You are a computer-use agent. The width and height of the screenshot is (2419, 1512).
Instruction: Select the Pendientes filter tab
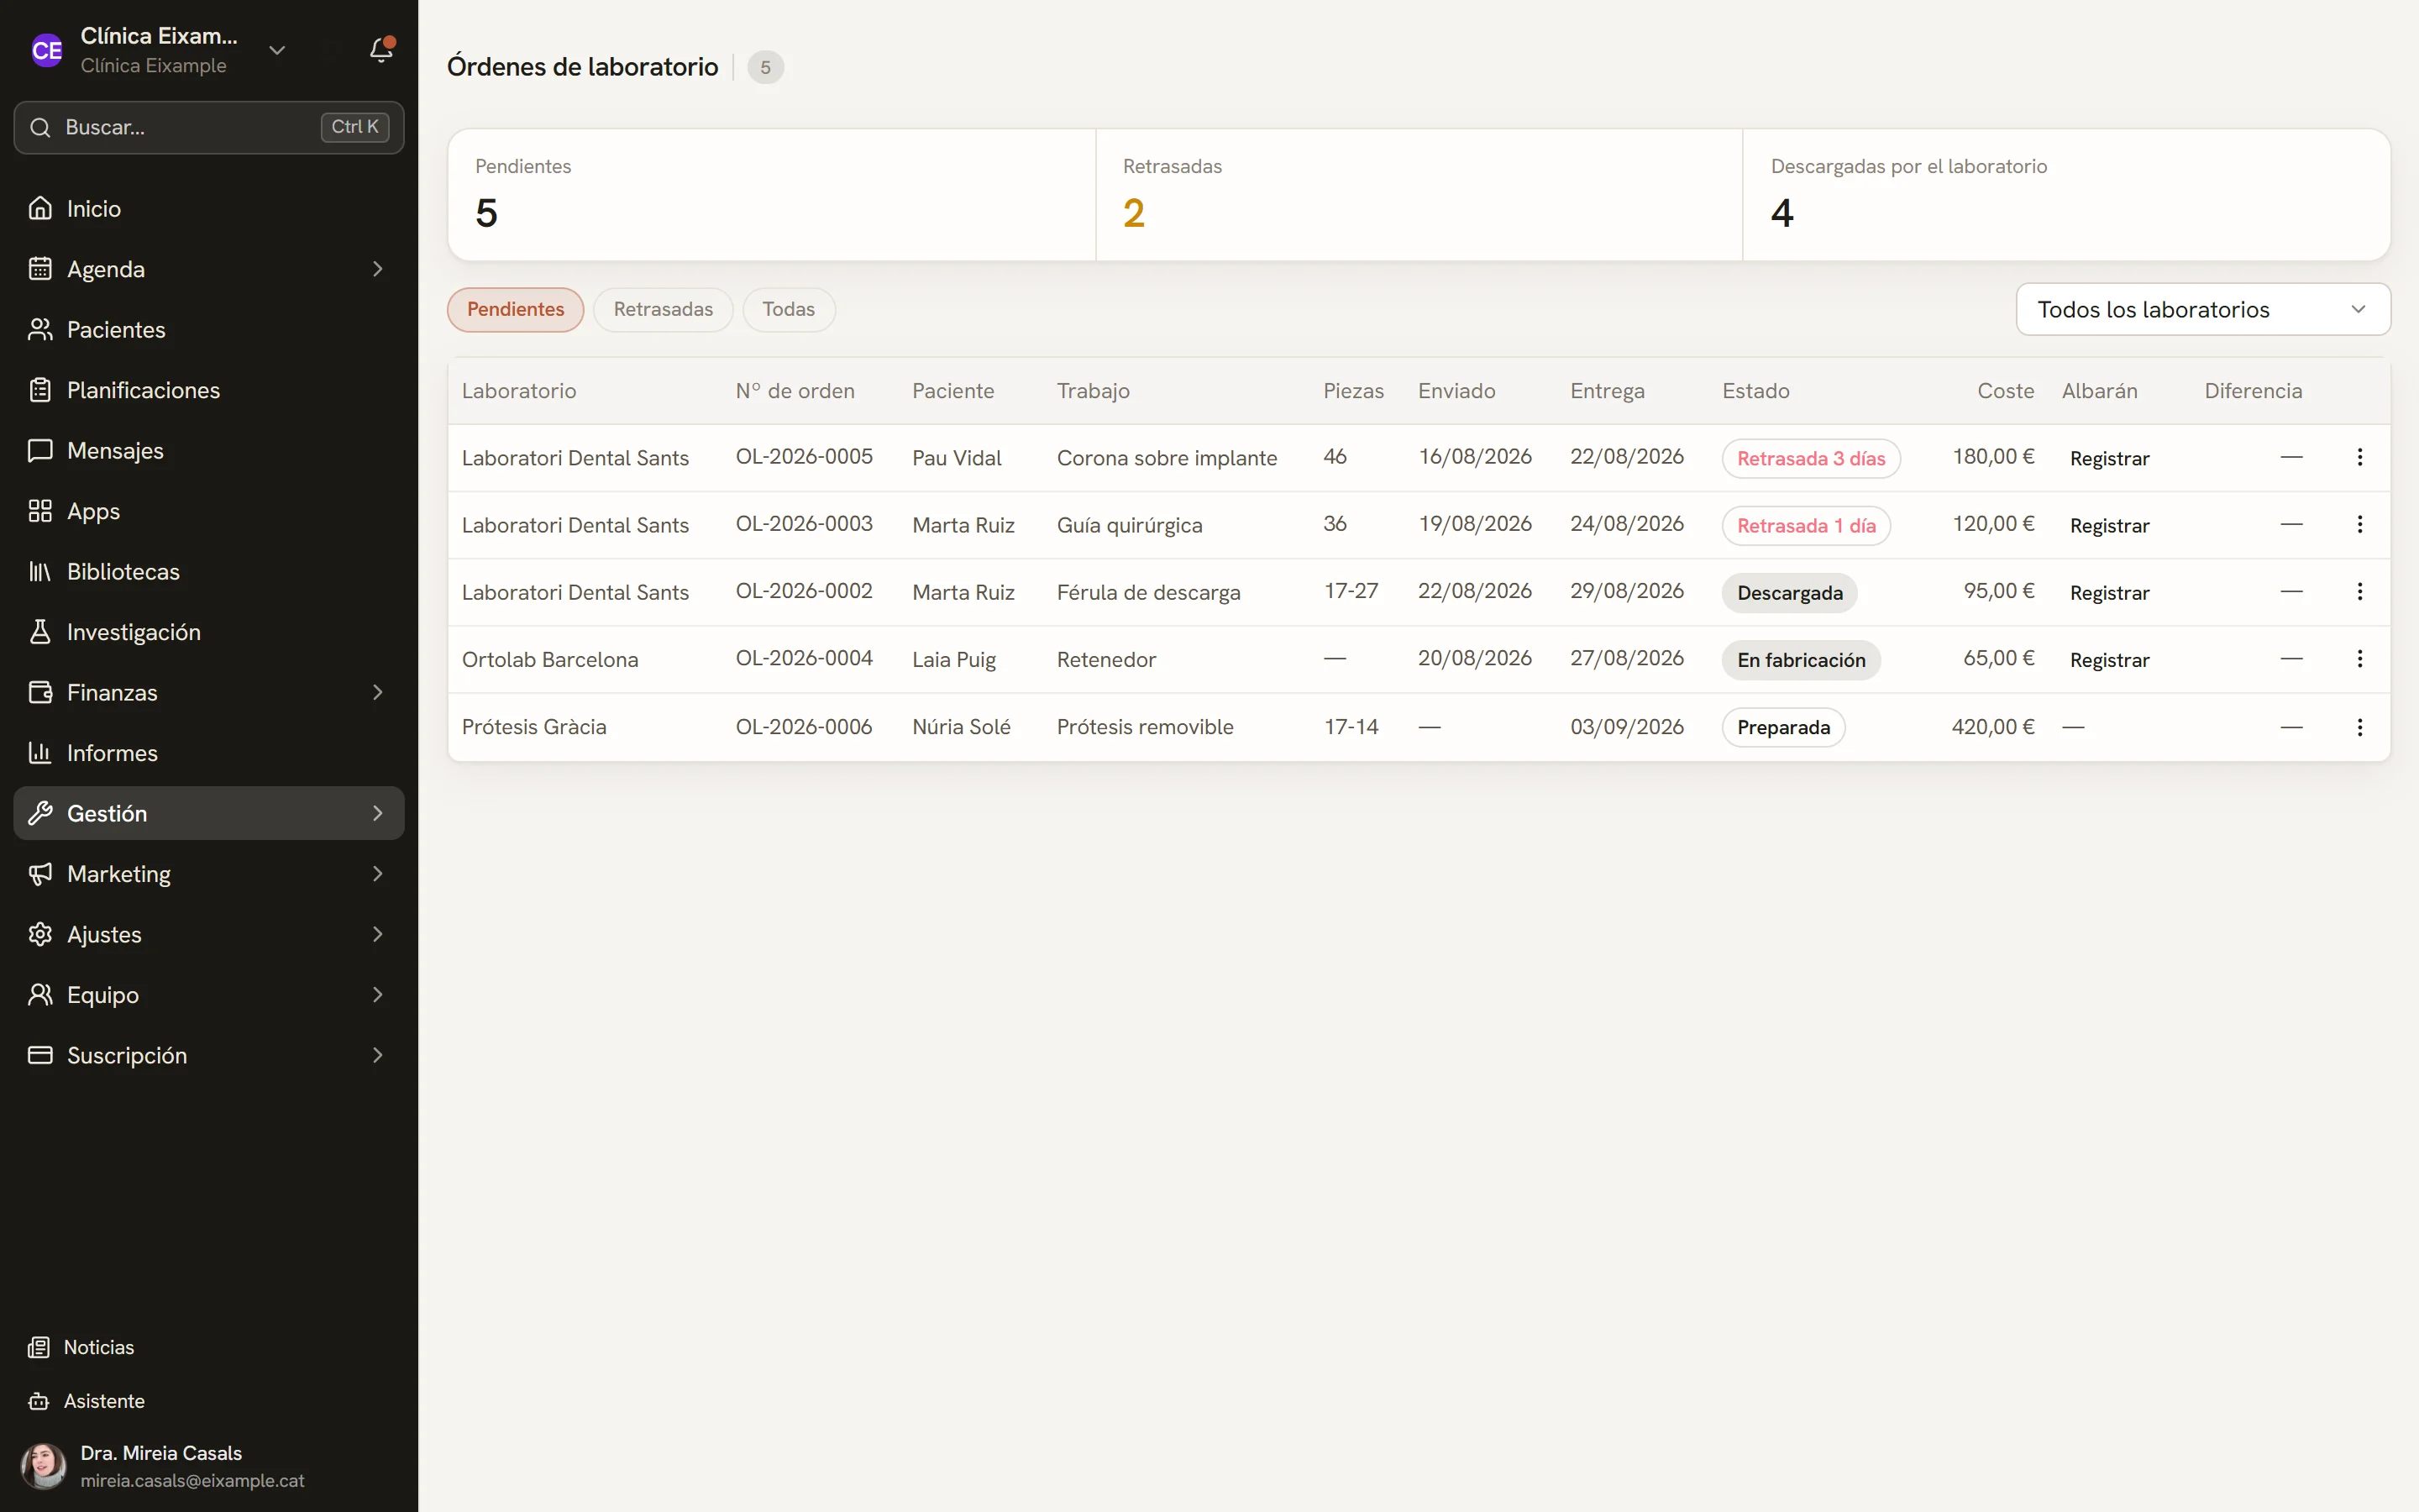pyautogui.click(x=515, y=309)
